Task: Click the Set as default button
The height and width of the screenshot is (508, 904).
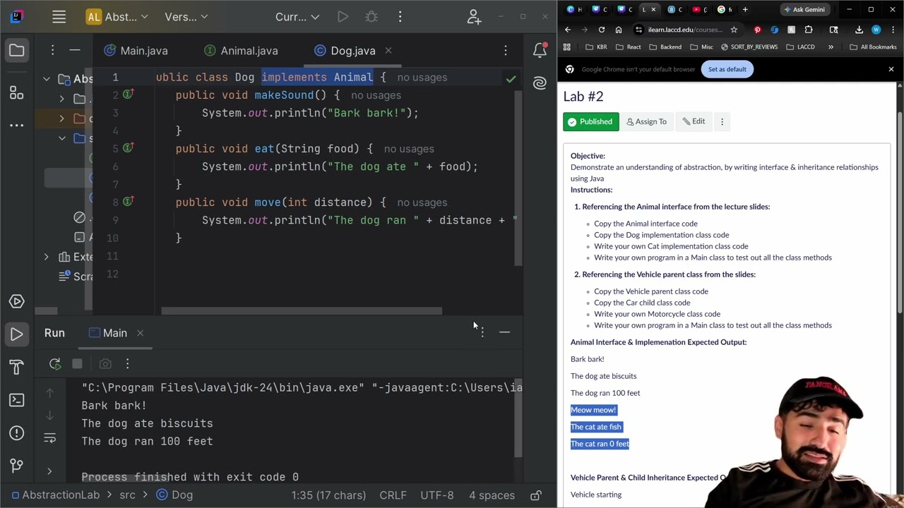Action: [x=727, y=69]
